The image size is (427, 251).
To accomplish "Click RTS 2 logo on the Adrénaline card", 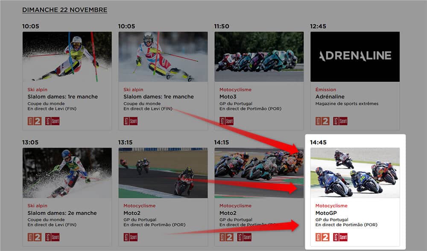I will (322, 121).
